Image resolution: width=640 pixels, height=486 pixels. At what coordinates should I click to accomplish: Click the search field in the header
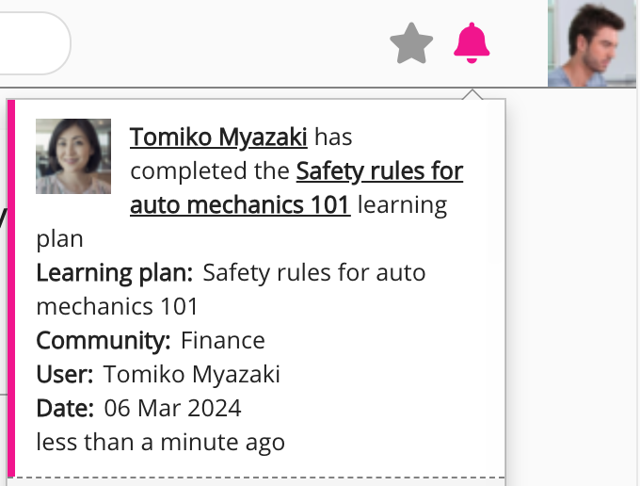(x=34, y=43)
